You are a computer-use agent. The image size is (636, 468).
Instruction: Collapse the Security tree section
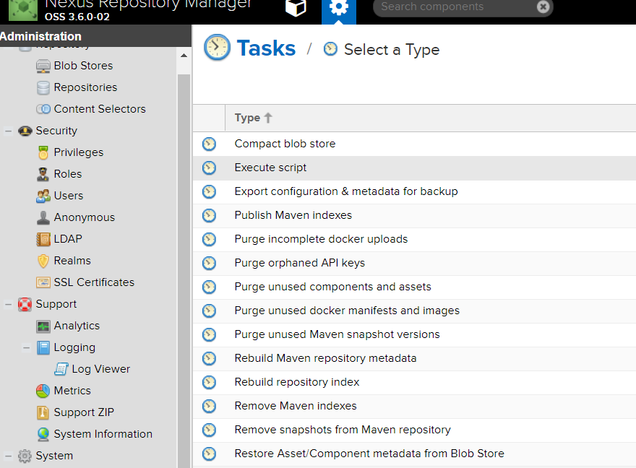click(9, 131)
